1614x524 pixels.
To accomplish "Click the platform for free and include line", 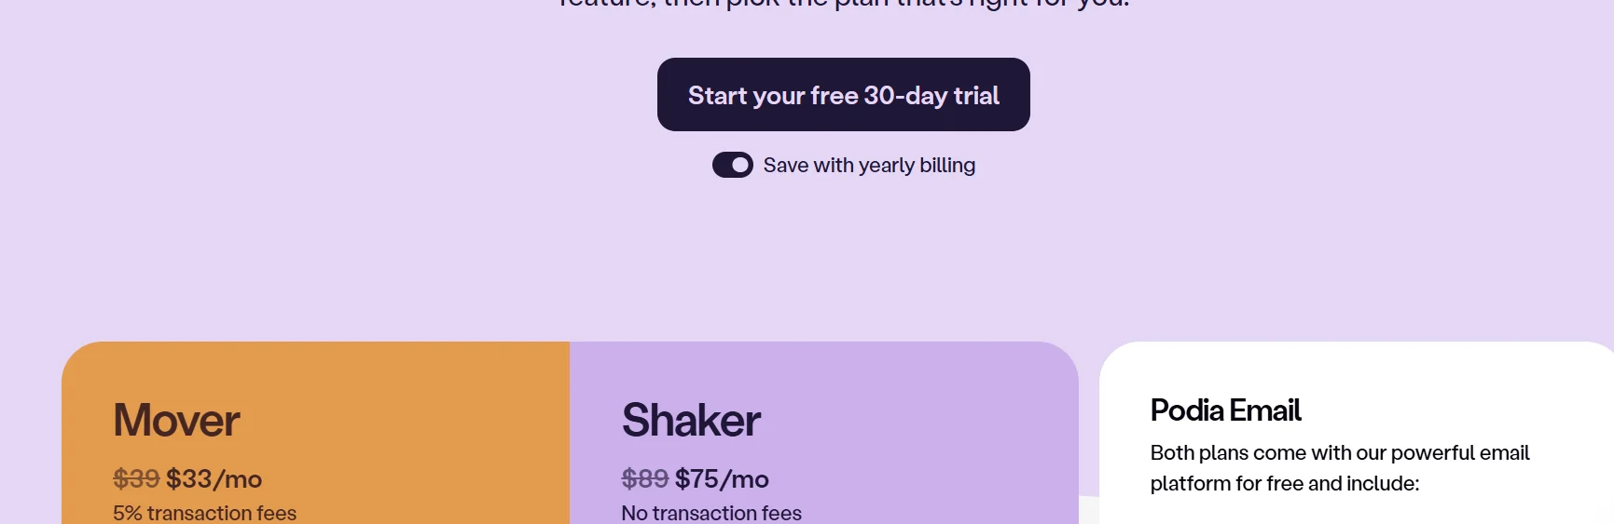I will pyautogui.click(x=1284, y=484).
